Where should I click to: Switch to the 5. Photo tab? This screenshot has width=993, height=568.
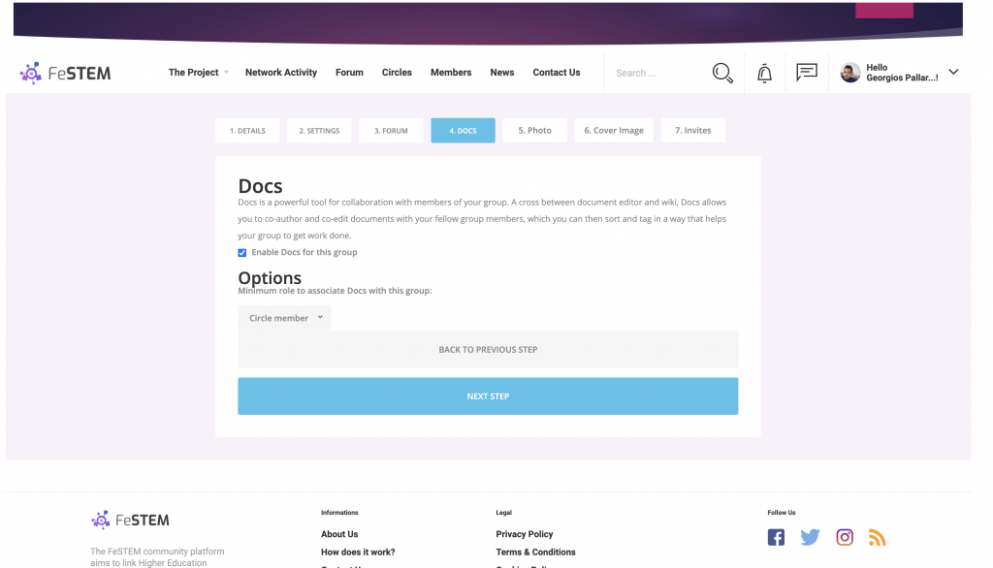point(534,131)
